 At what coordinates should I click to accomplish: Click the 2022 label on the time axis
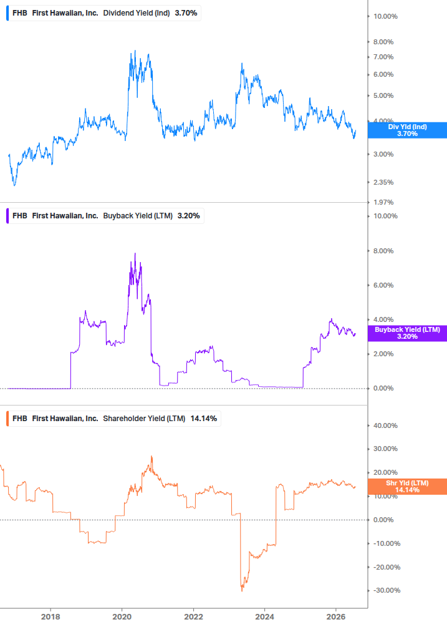pyautogui.click(x=193, y=616)
